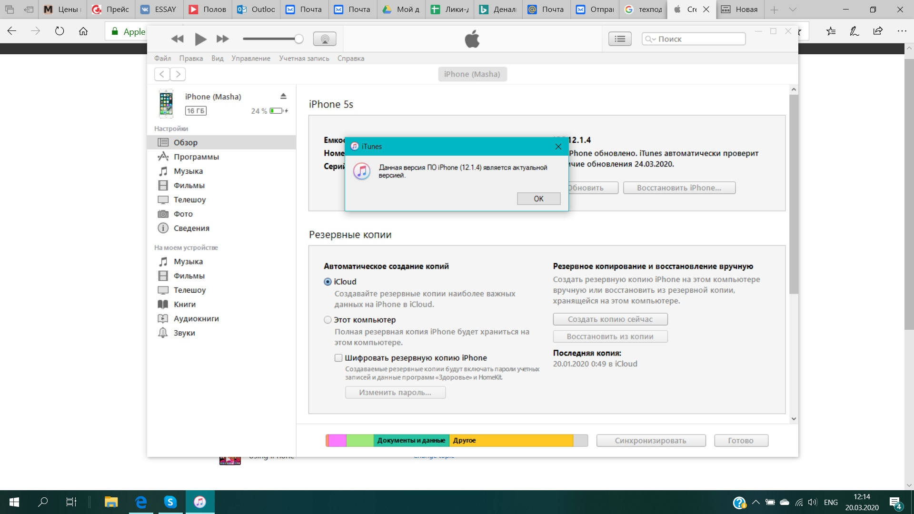This screenshot has width=914, height=514.
Task: Enable Шифровать резервную копию iPhone checkbox
Action: (x=338, y=358)
